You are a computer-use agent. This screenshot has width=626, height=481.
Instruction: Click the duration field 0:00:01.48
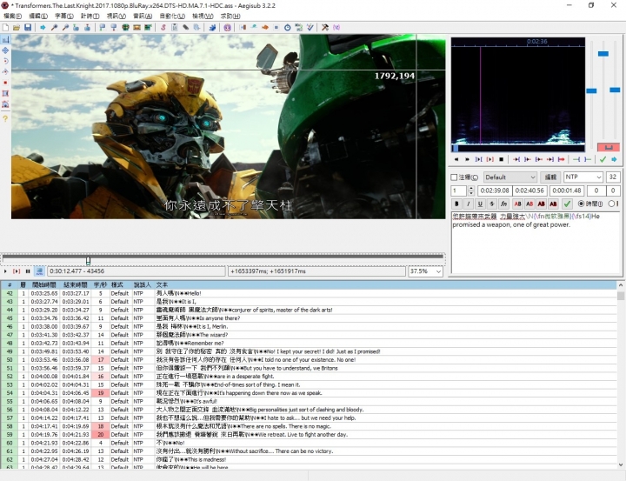coord(567,190)
